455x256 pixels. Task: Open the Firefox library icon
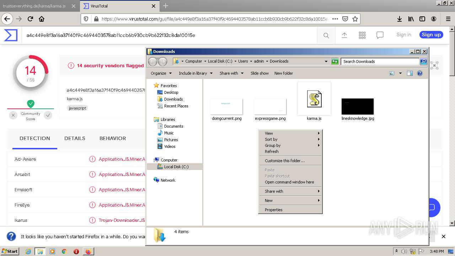(411, 19)
